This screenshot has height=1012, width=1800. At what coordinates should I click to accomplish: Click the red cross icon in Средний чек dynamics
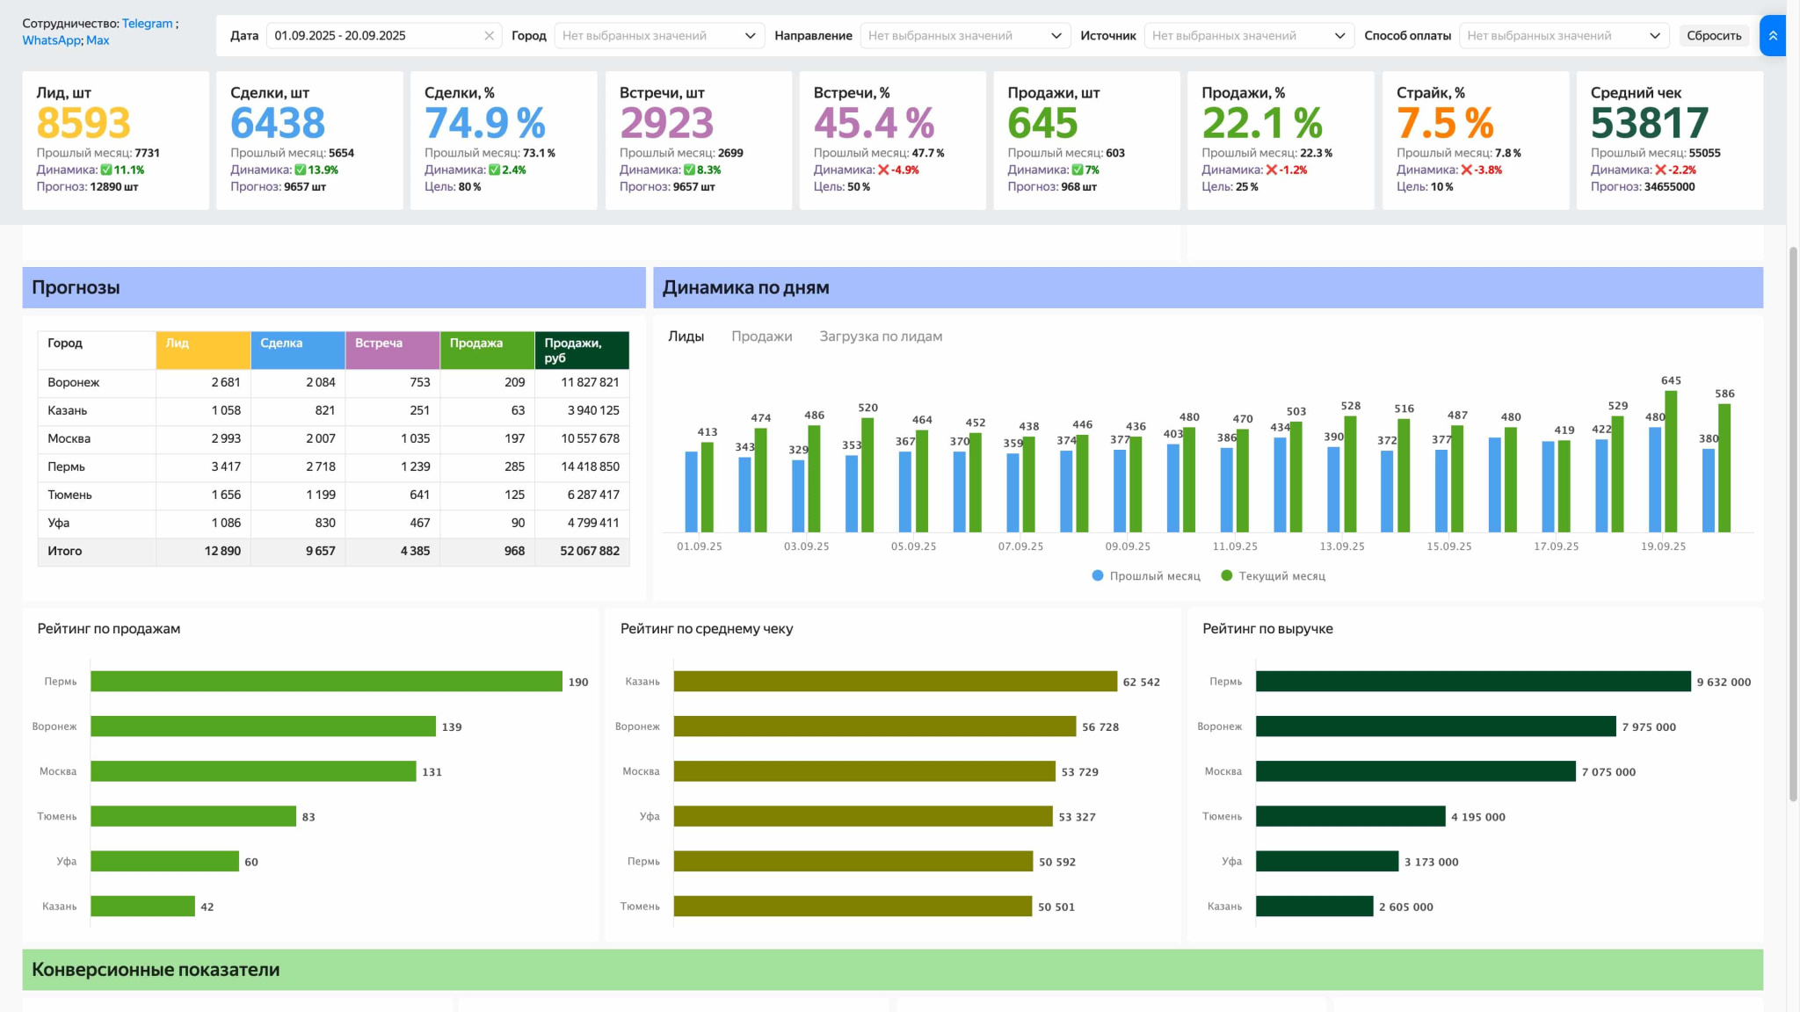pyautogui.click(x=1661, y=170)
